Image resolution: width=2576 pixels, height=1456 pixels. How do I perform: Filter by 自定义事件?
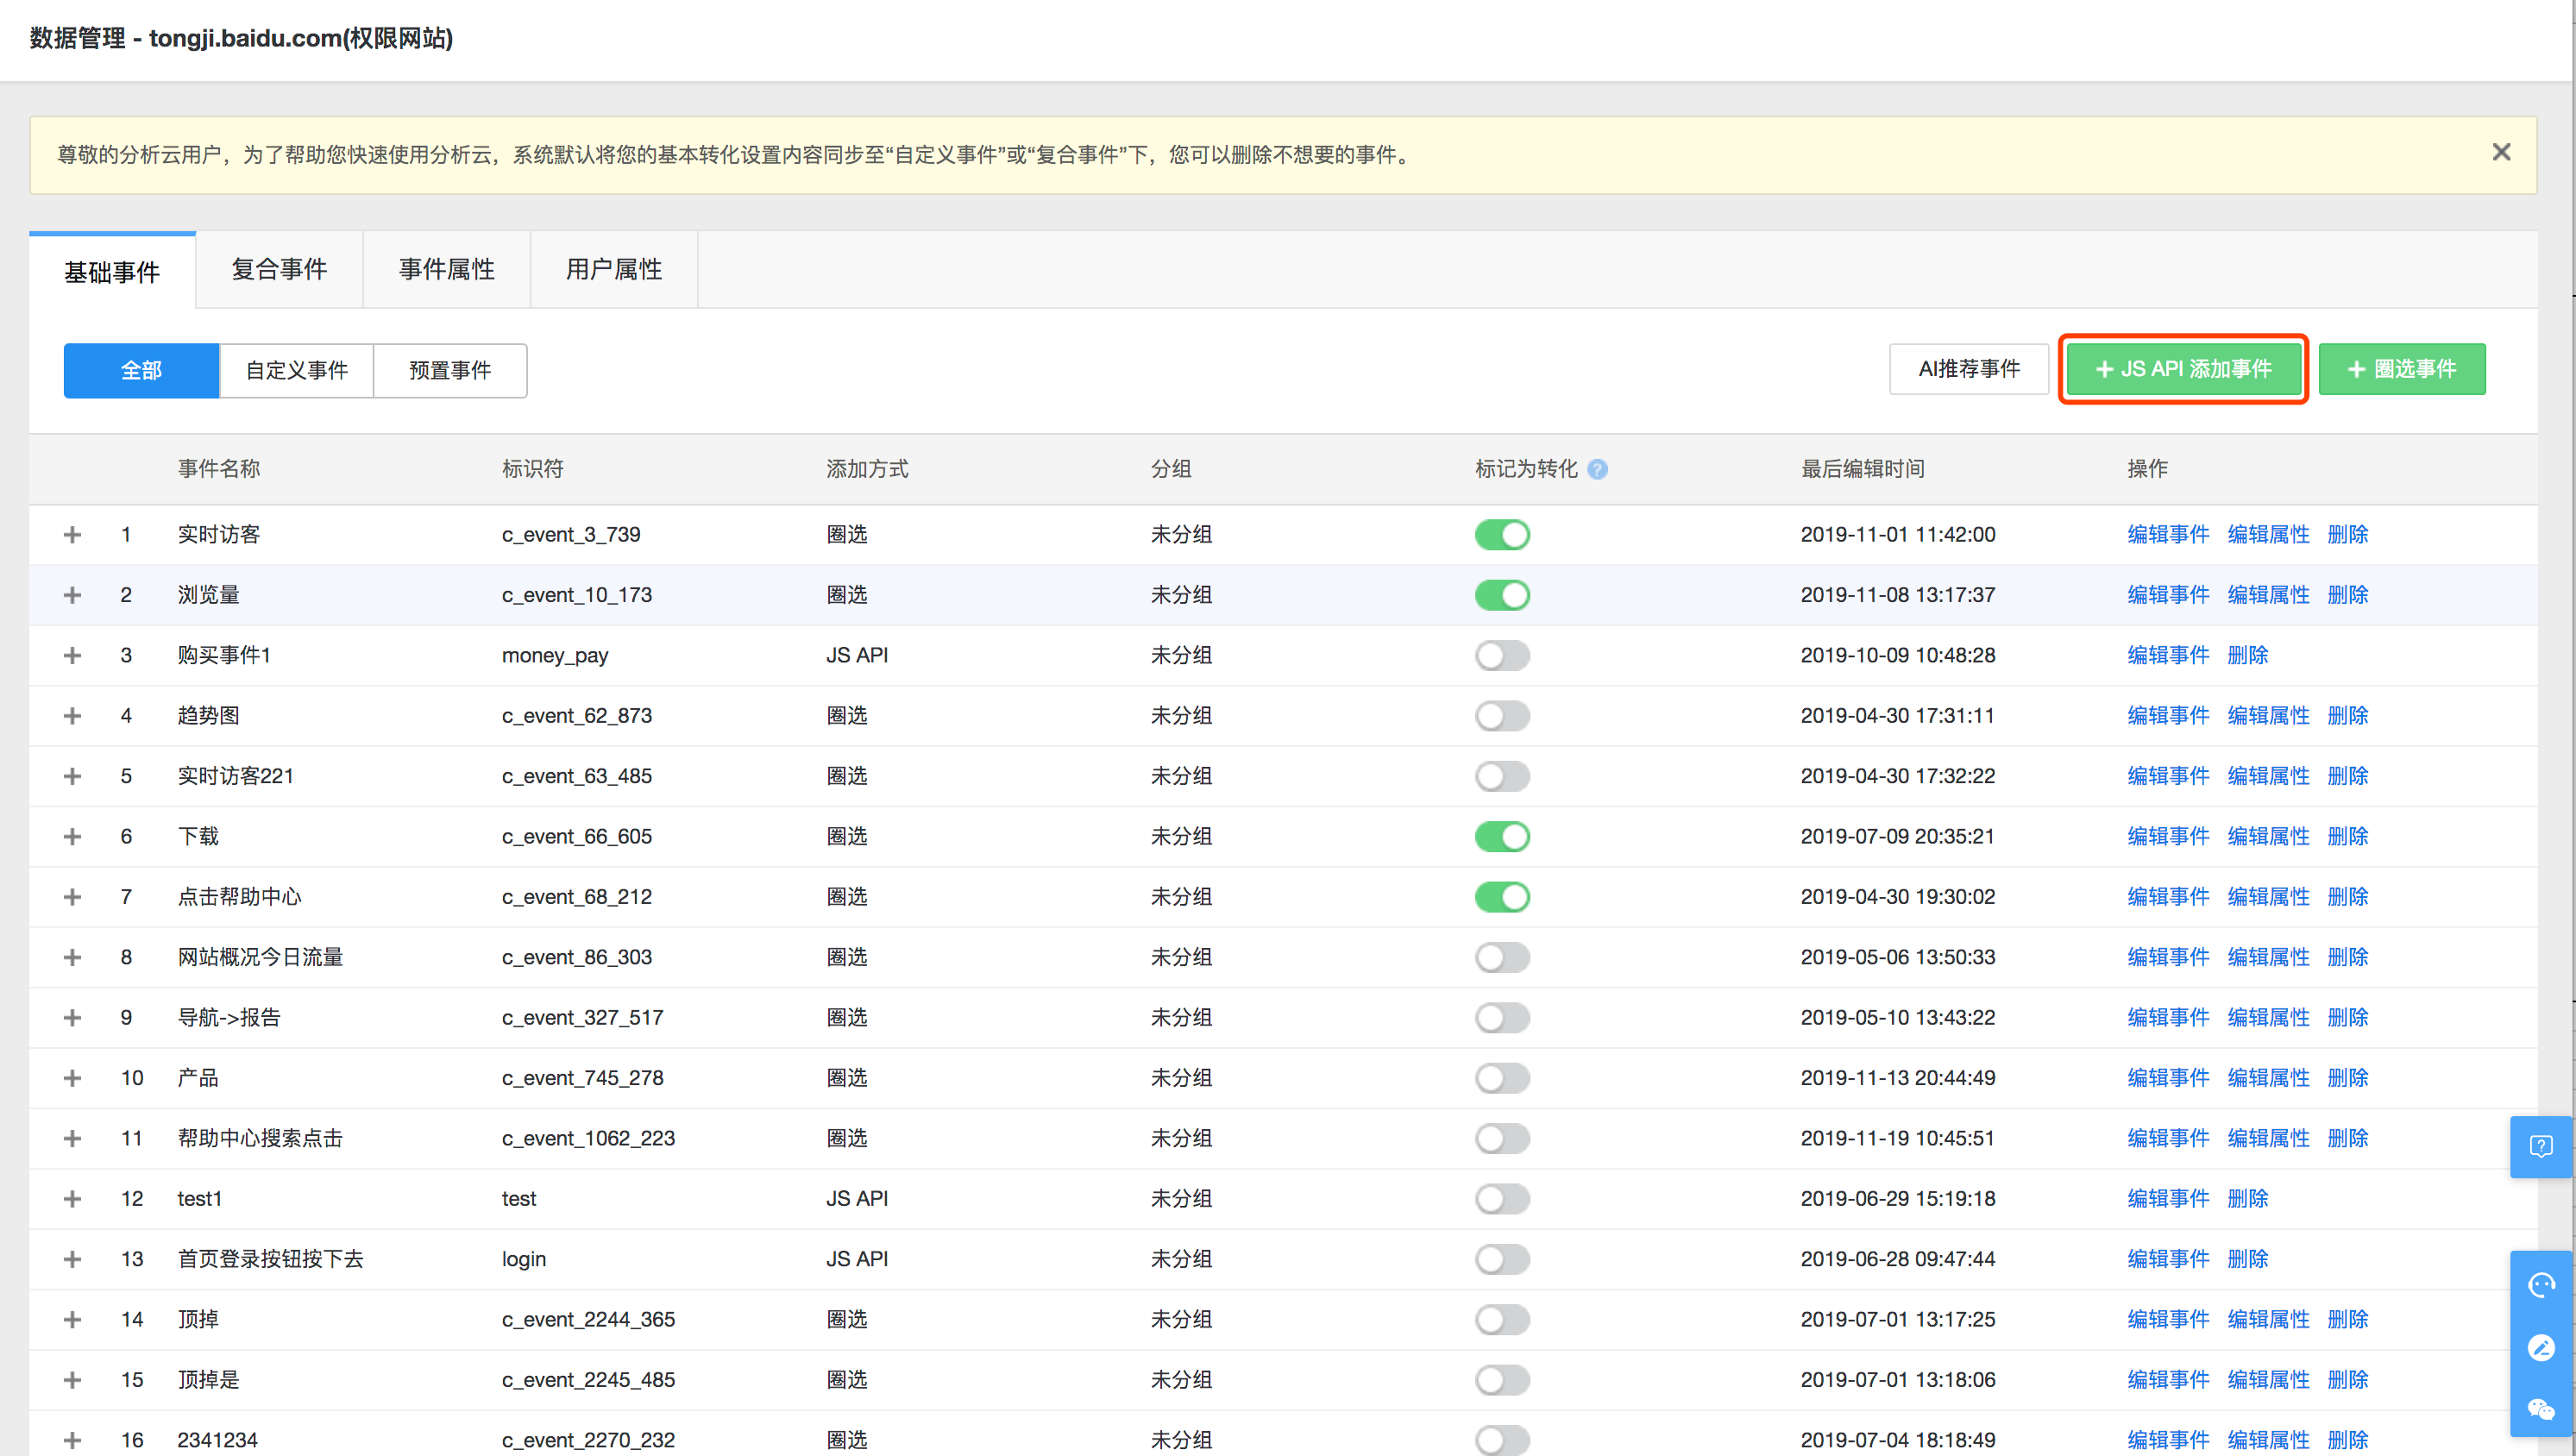pos(297,371)
